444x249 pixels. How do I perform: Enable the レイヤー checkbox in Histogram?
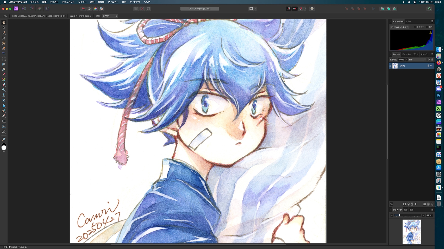click(x=415, y=27)
